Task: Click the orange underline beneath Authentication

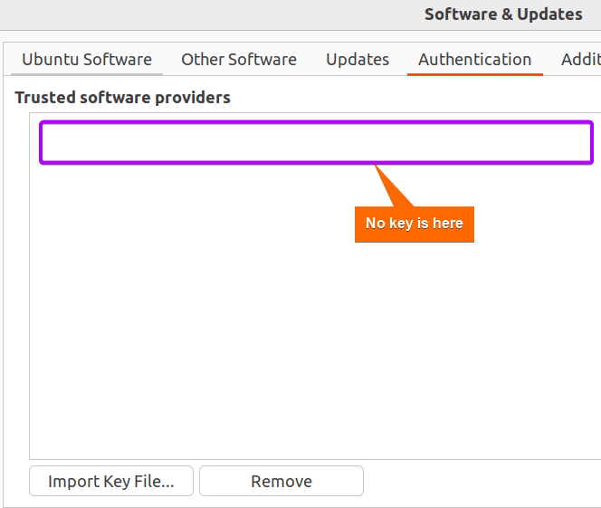Action: tap(475, 74)
